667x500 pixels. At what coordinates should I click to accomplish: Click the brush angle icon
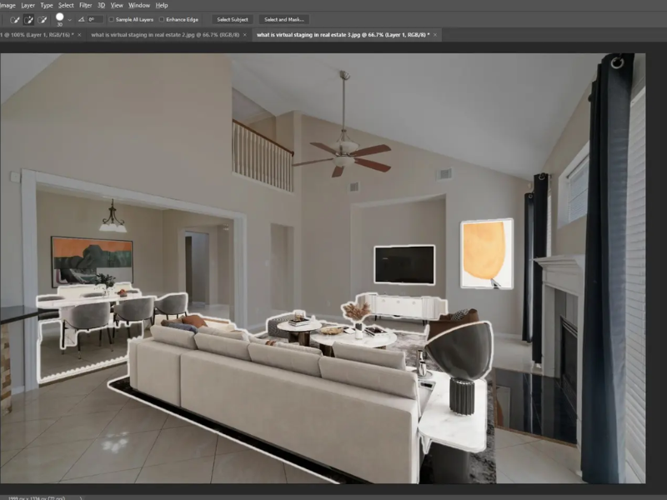click(x=80, y=19)
